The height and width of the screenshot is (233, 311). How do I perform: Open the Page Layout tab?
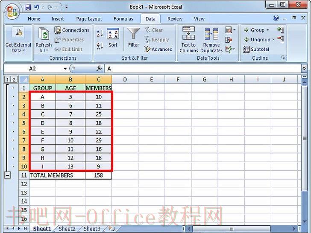[89, 19]
